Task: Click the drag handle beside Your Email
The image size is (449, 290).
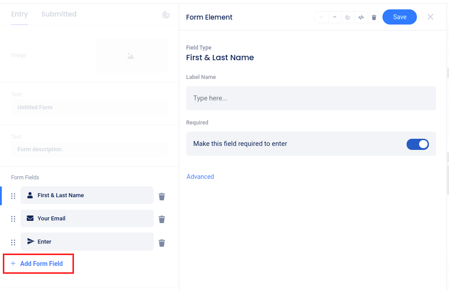Action: click(13, 219)
